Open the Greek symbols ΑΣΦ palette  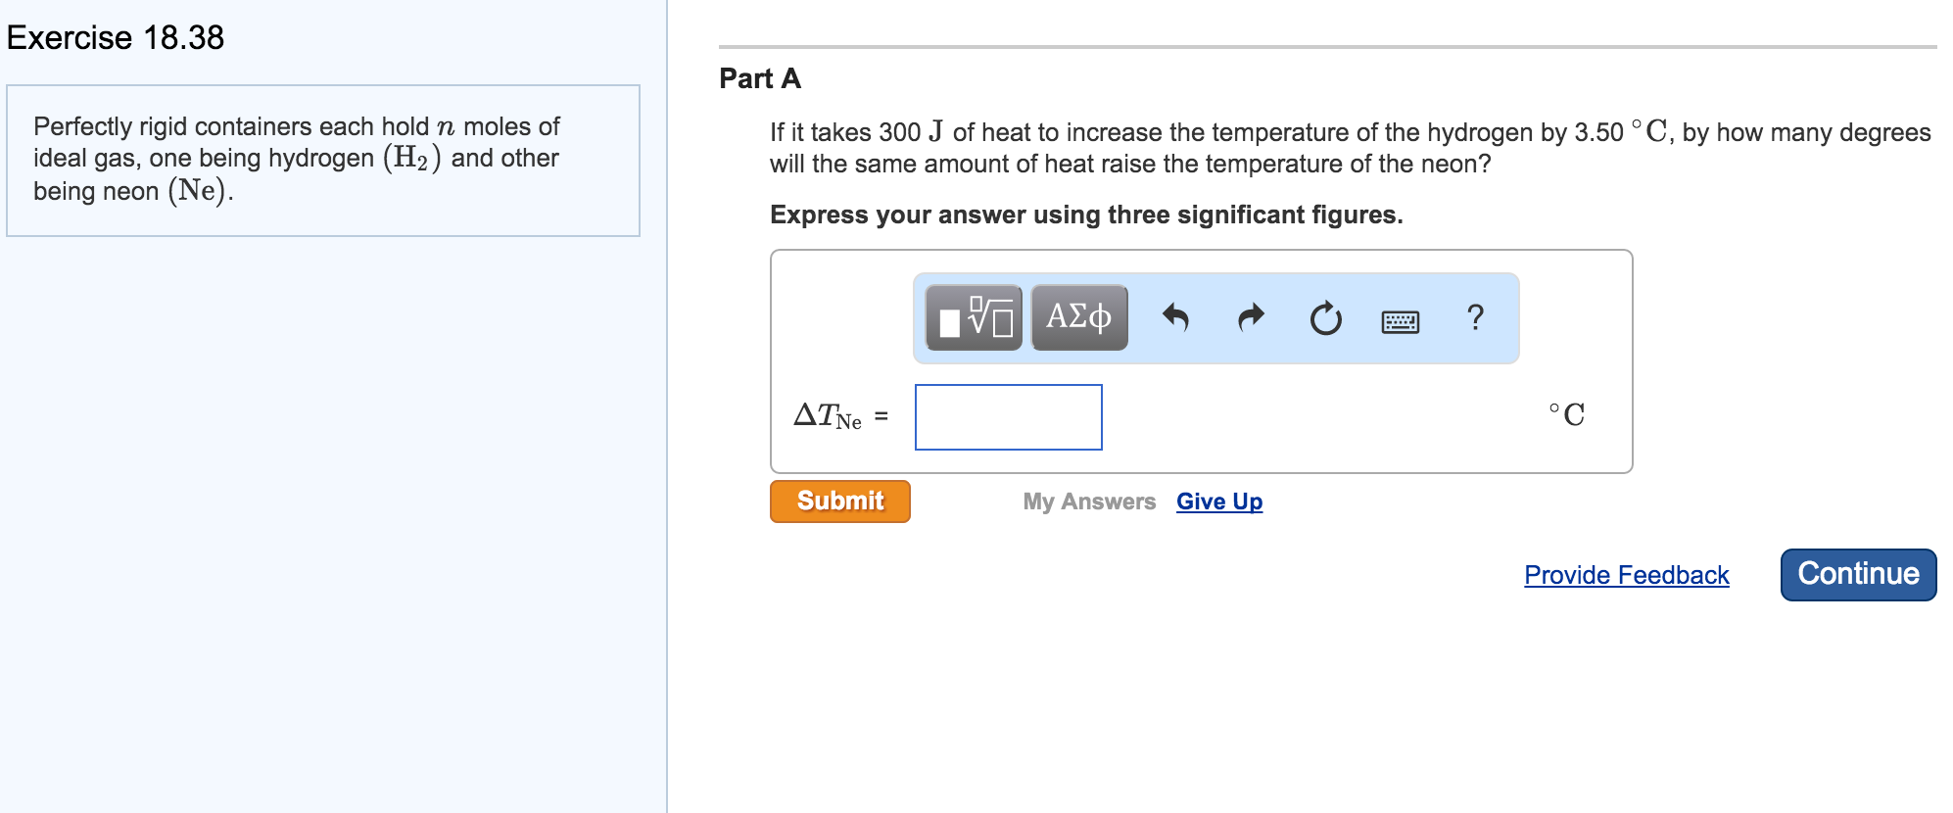[x=1078, y=317]
